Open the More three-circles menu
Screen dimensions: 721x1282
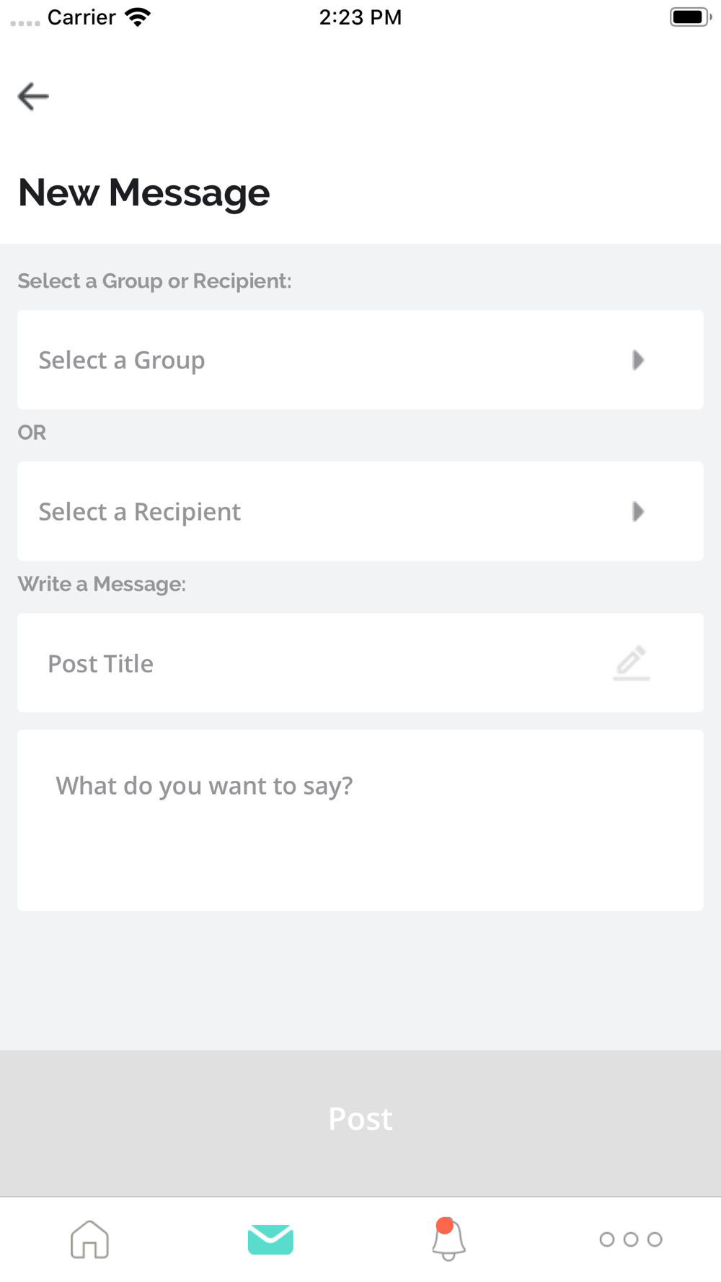[x=631, y=1239]
